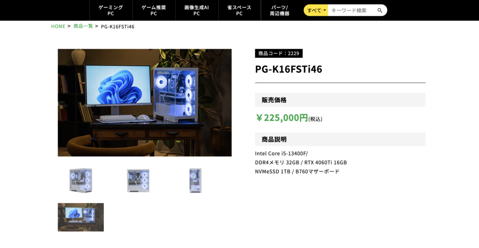This screenshot has width=479, height=248.
Task: Focus the キーワード検索 input field
Action: pos(352,10)
